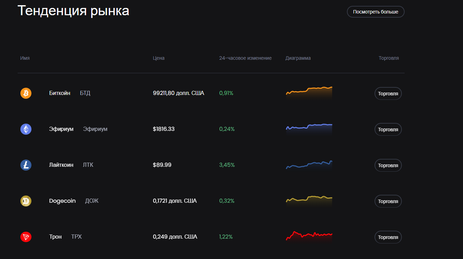Image resolution: width=463 pixels, height=259 pixels.
Task: Open the Dogecoin yellow price chart
Action: 309,201
